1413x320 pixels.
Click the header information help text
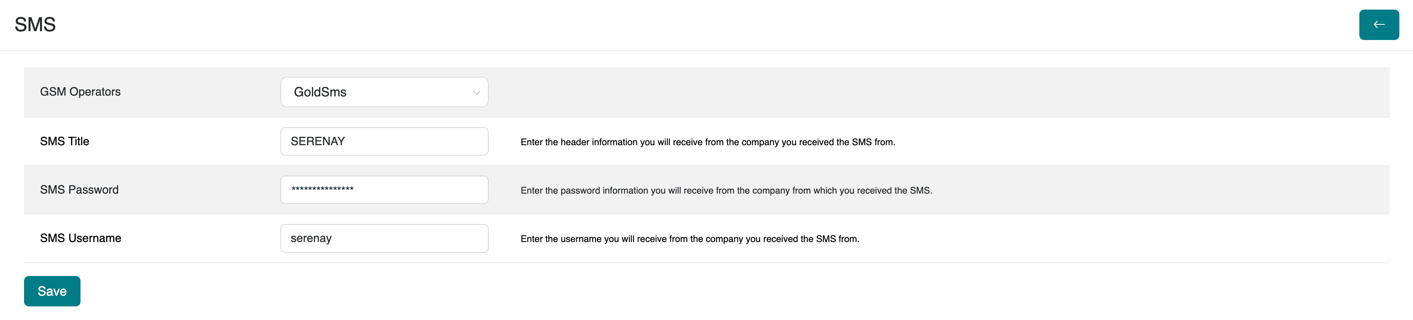[708, 142]
